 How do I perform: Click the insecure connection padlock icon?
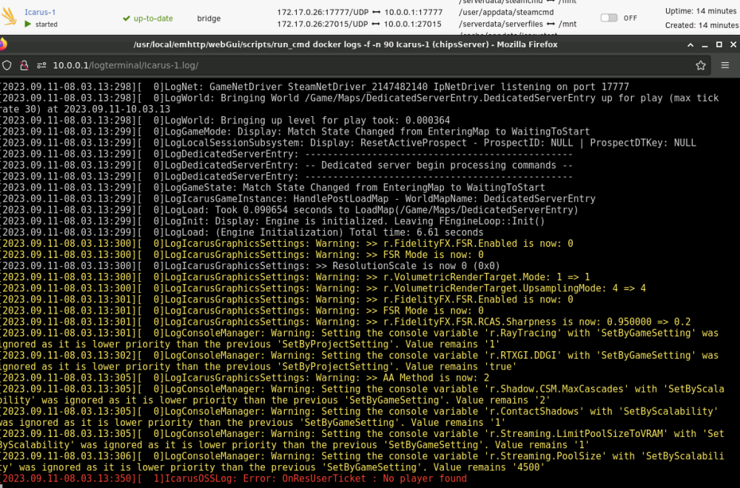coord(24,66)
